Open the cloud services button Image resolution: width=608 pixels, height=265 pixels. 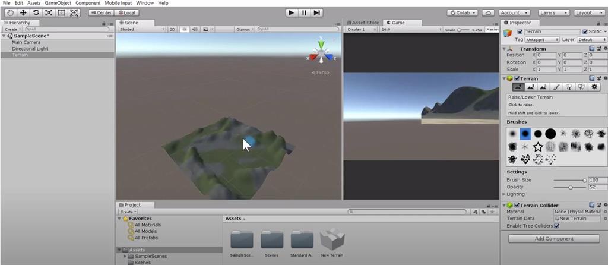[488, 13]
